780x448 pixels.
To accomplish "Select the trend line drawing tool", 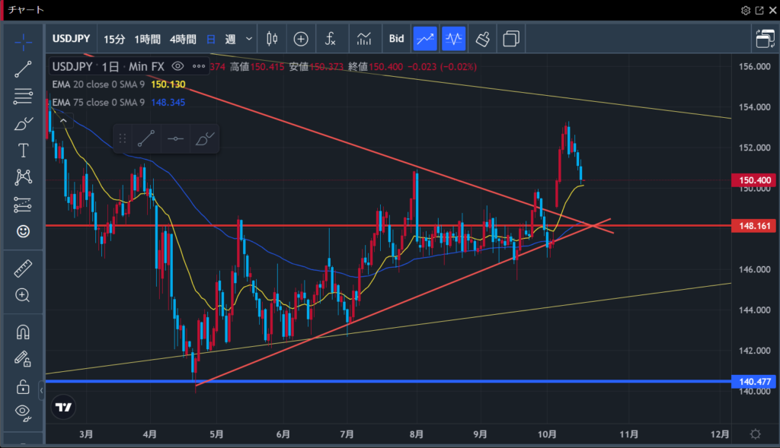I will (23, 68).
